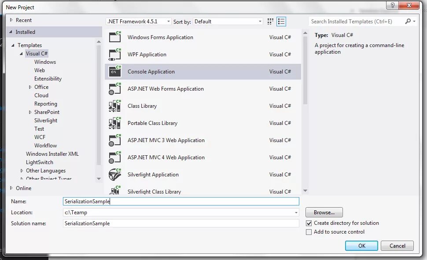Click the Search Installed Templates box
427x260 pixels.
pos(357,21)
